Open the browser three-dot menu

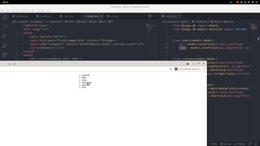(x=204, y=69)
